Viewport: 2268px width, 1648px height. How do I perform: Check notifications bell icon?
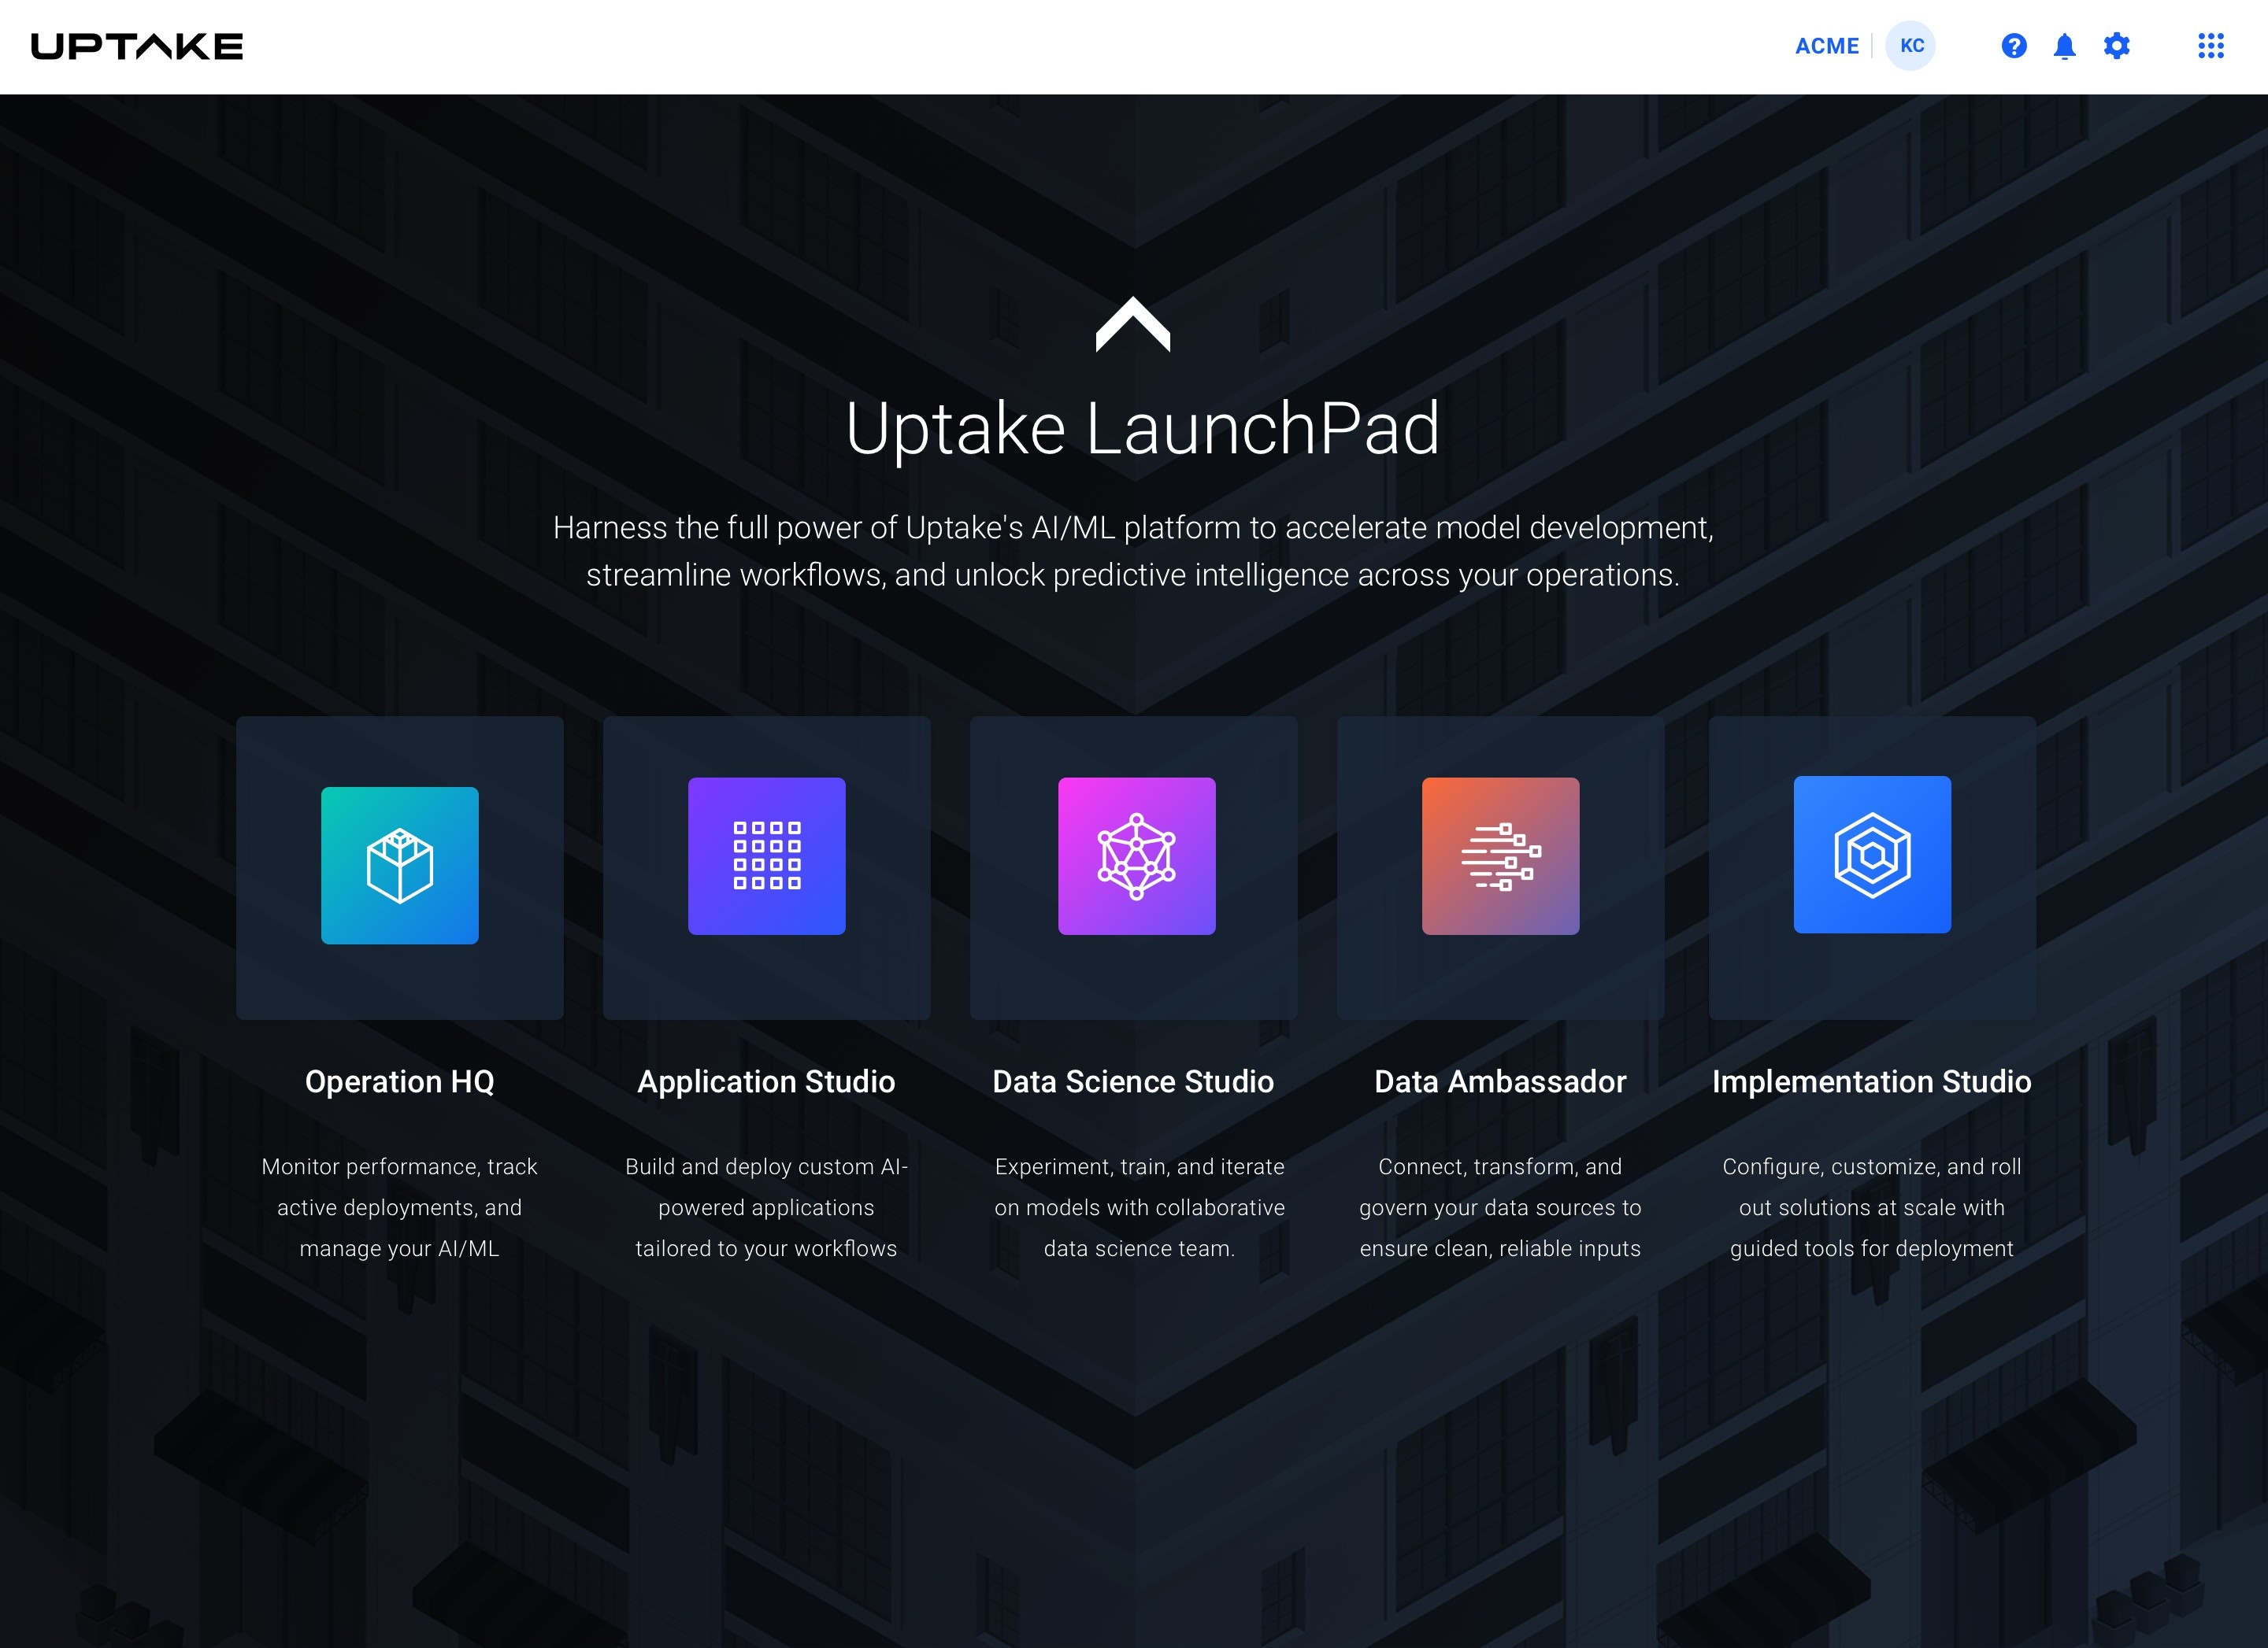click(x=2064, y=46)
